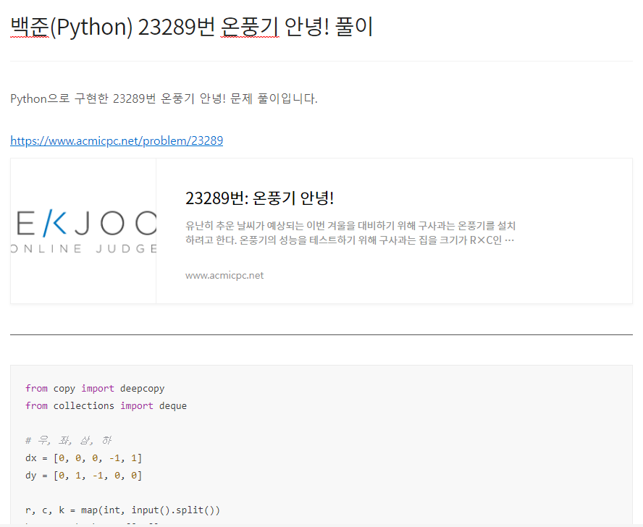Click the Baekjoon Online Judge logo thumbnail
643x527 pixels.
pos(83,231)
